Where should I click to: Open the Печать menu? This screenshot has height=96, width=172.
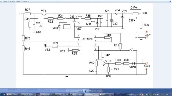5,2
